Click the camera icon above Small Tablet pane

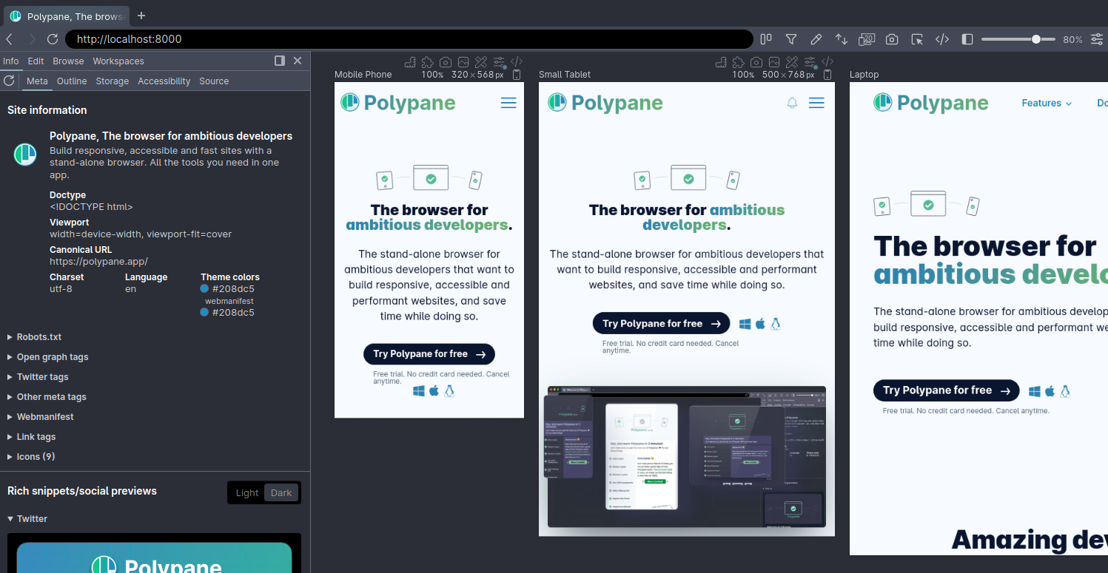click(x=756, y=62)
